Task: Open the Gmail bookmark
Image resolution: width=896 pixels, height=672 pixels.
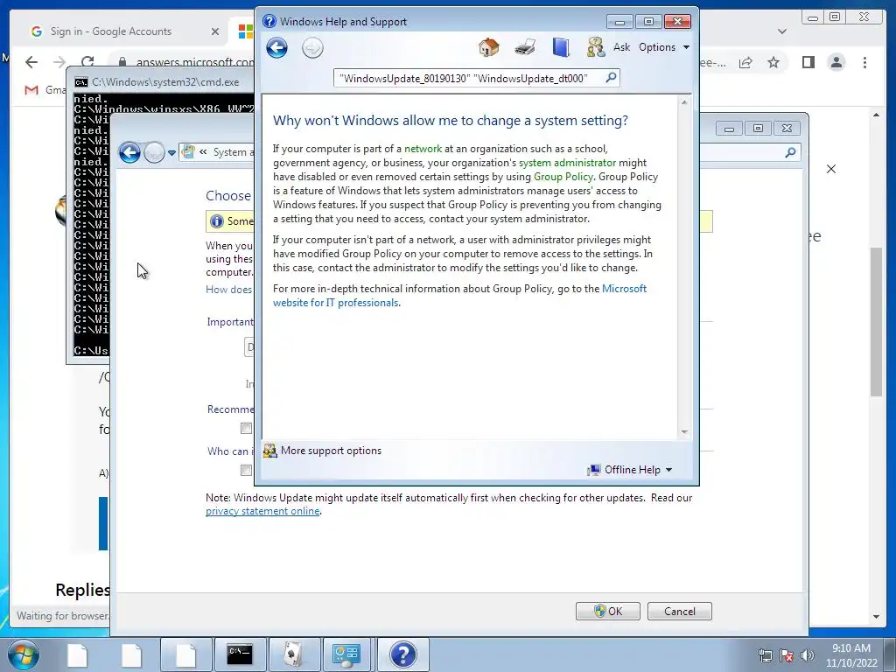Action: tap(45, 90)
